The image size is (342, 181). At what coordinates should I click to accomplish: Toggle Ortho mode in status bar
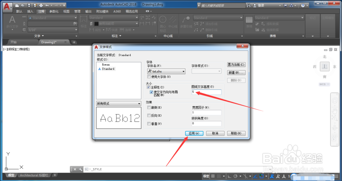[x=230, y=176]
